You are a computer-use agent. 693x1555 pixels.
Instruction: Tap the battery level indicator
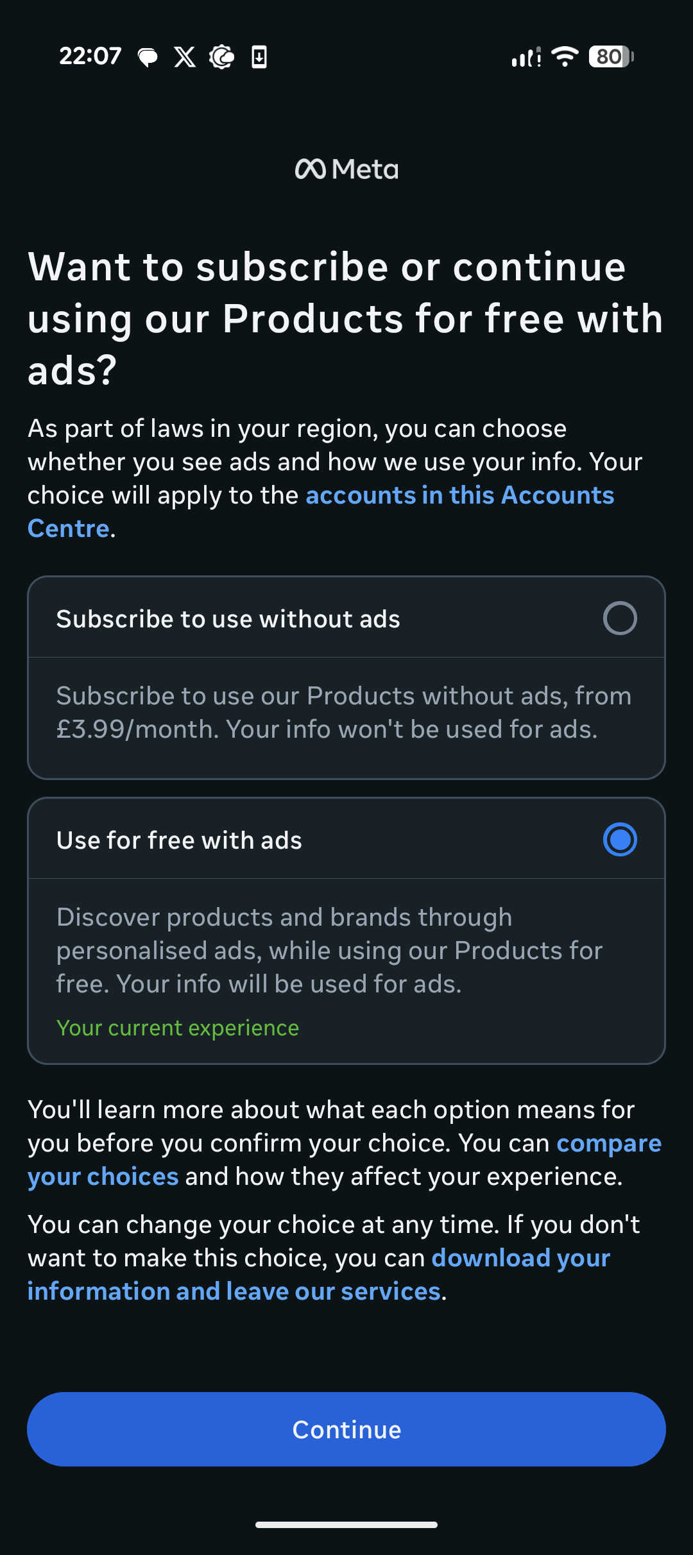click(611, 56)
